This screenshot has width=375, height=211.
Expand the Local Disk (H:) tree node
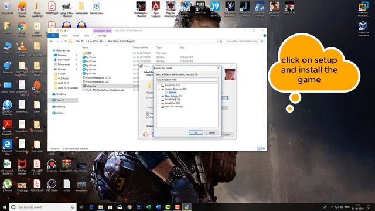pos(159,103)
